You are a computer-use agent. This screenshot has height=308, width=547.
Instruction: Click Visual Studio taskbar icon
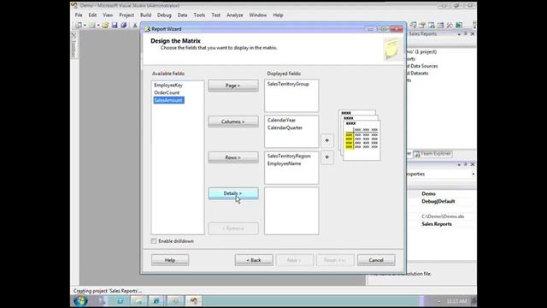(x=193, y=300)
